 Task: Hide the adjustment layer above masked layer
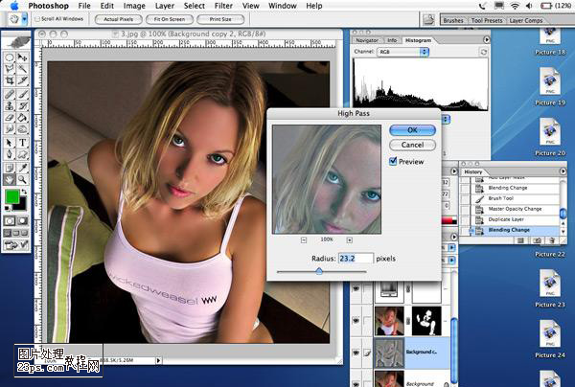pyautogui.click(x=356, y=288)
